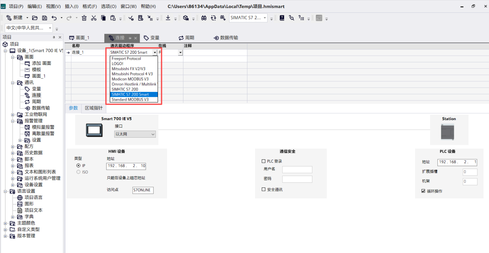
Task: Close the 项目 side panel
Action: coord(60,37)
